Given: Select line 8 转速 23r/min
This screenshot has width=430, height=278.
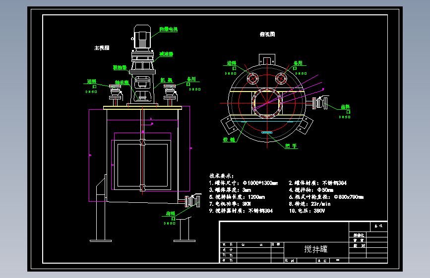Looking at the screenshot, I should pos(309,204).
